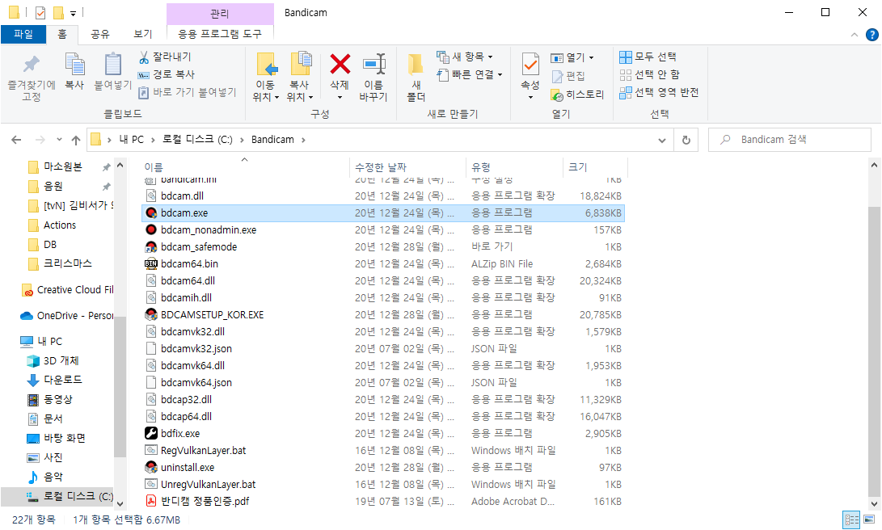This screenshot has height=530, width=882.
Task: Click Copy path (경로 복사)
Action: pyautogui.click(x=167, y=74)
